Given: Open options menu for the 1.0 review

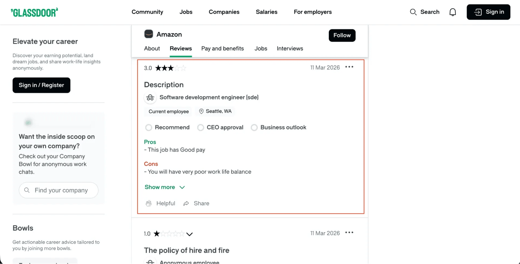Looking at the screenshot, I should 349,232.
